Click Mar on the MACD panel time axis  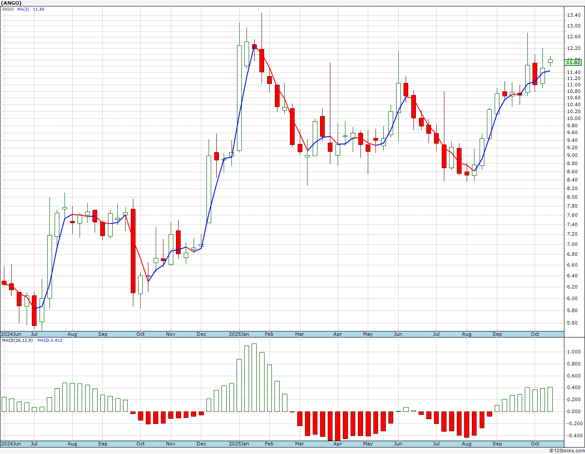click(x=299, y=444)
